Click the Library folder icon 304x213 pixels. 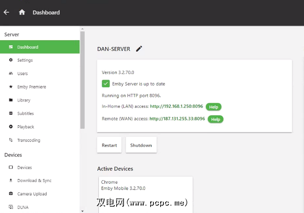point(11,100)
